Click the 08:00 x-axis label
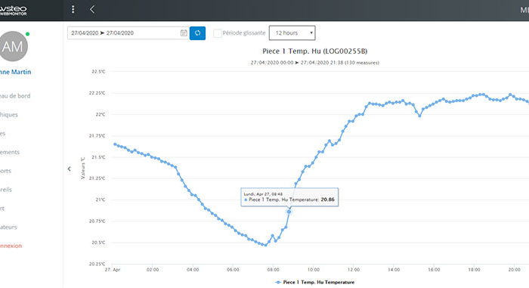The image size is (529, 288). point(274,270)
